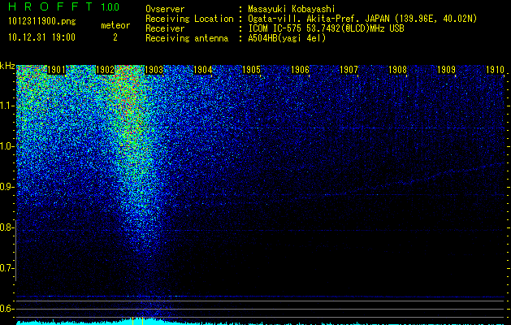Click the 0.8 kHz axis label
Viewport: 511px width, 325px height.
7,227
